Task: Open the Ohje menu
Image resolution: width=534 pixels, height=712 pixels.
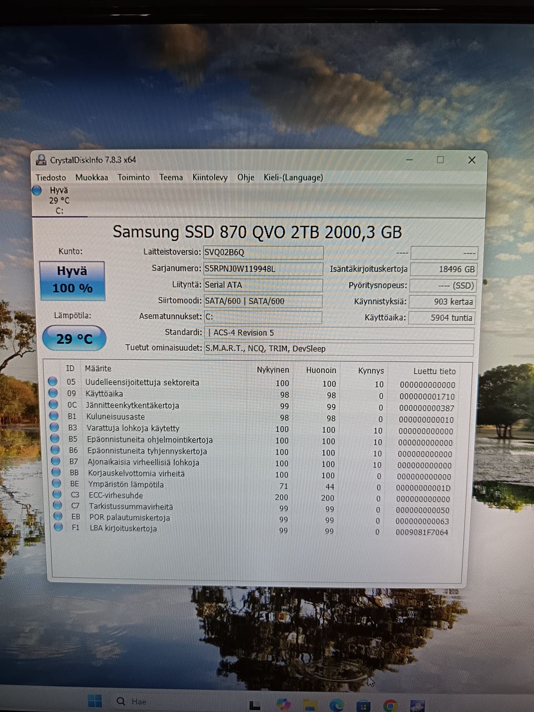Action: click(246, 177)
